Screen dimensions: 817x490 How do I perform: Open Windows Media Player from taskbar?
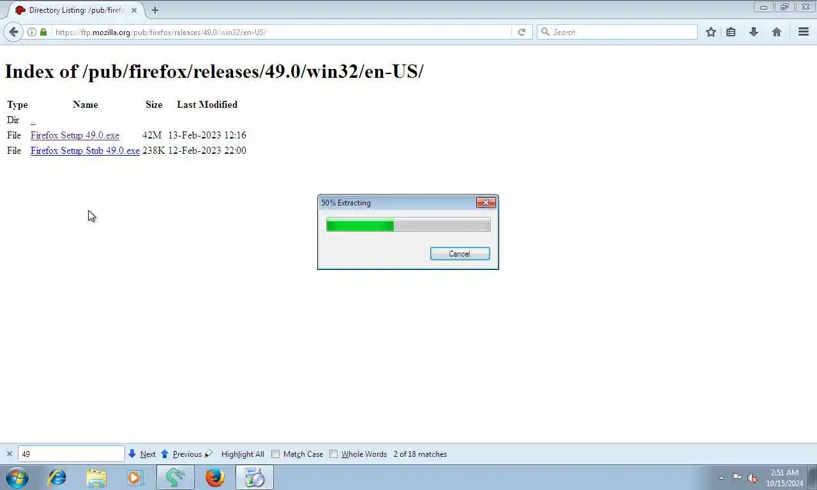pyautogui.click(x=135, y=477)
